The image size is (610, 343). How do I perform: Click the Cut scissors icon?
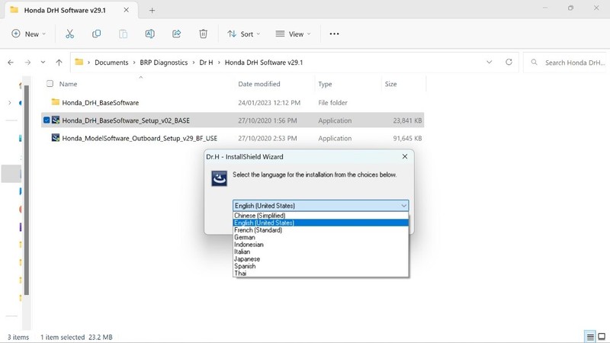pyautogui.click(x=69, y=34)
